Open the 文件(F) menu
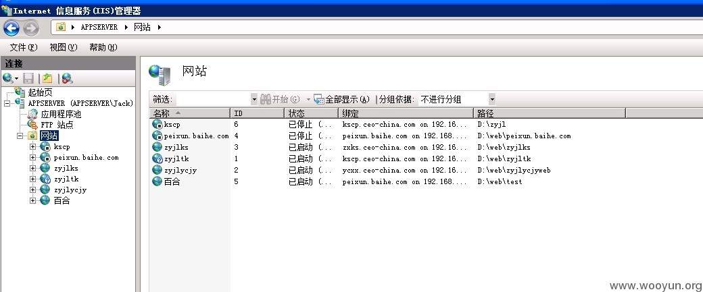This screenshot has height=292, width=703. 24,47
